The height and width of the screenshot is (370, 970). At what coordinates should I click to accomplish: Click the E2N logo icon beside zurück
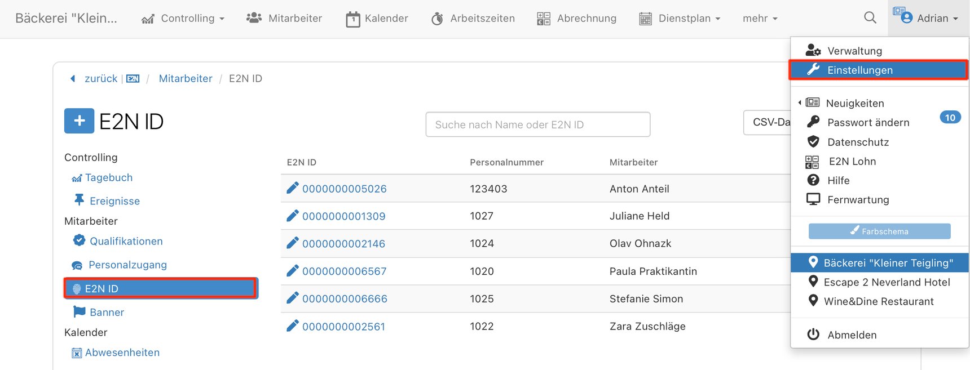click(133, 79)
